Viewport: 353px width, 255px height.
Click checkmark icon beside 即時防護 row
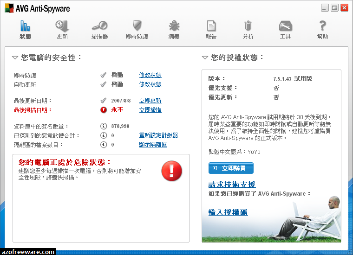pos(103,75)
